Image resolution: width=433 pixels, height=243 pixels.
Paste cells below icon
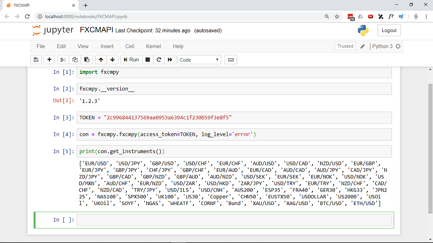[x=87, y=60]
